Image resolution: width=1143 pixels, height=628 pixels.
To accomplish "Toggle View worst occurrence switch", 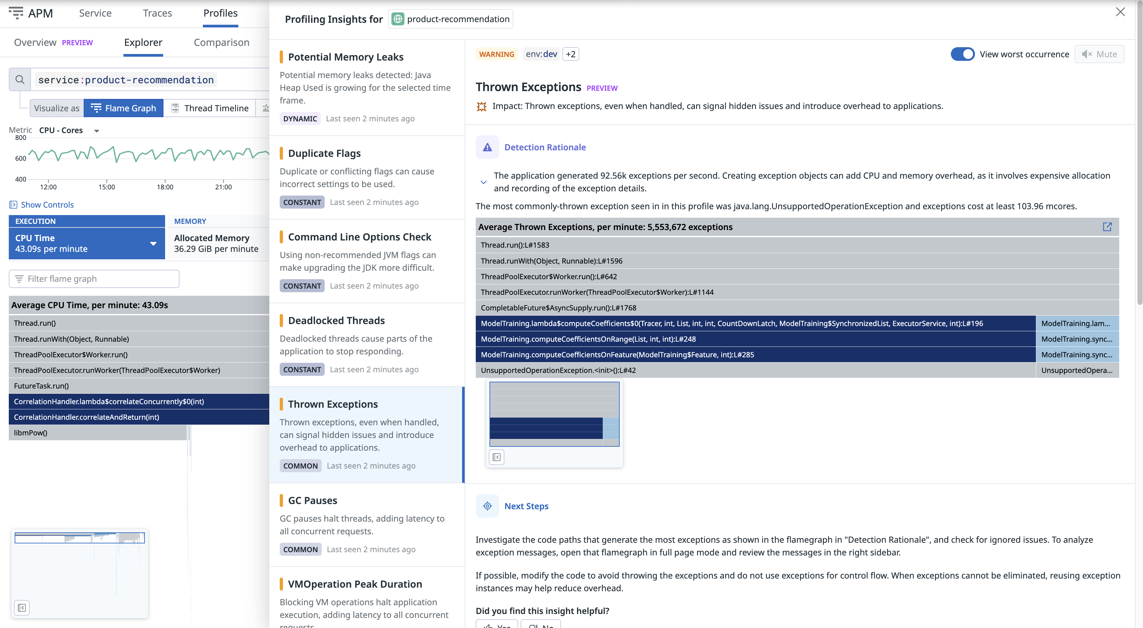I will (962, 54).
